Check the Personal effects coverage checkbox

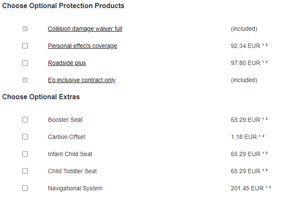(x=25, y=46)
